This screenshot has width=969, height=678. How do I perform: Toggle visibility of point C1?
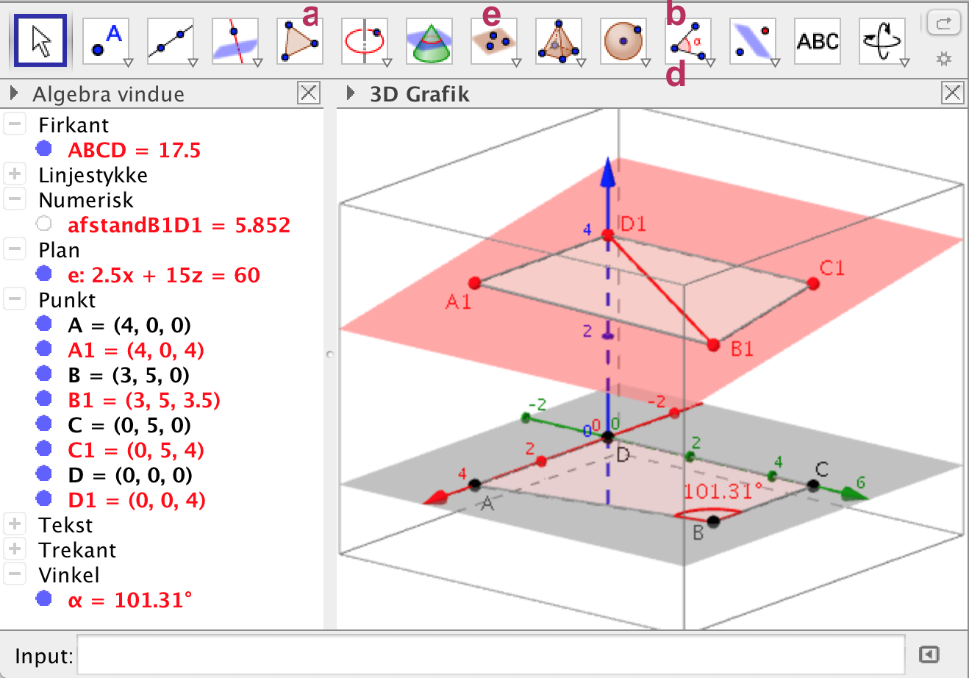click(x=44, y=449)
